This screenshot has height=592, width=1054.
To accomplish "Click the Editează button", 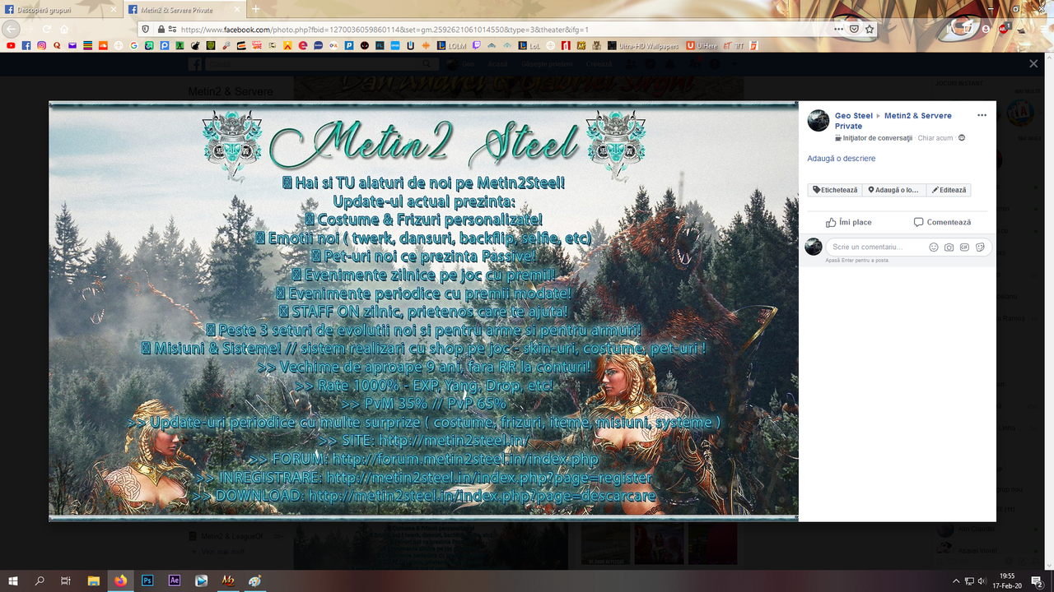I will 949,190.
